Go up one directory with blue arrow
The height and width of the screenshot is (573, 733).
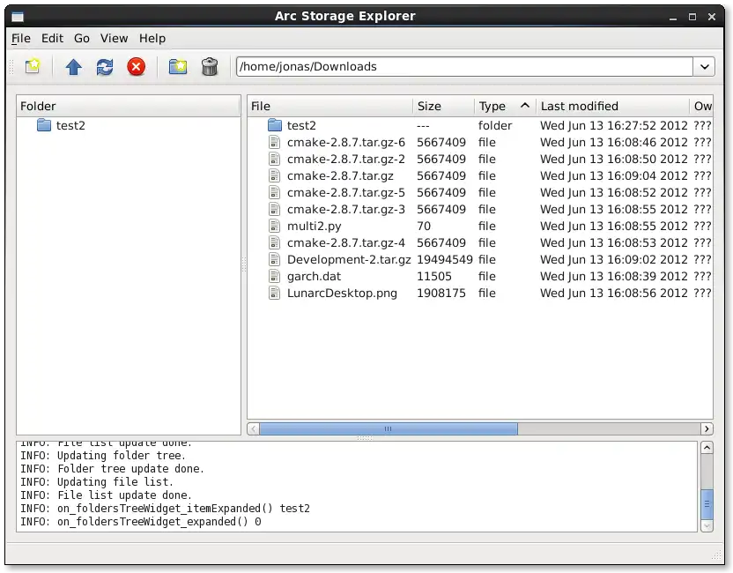74,67
